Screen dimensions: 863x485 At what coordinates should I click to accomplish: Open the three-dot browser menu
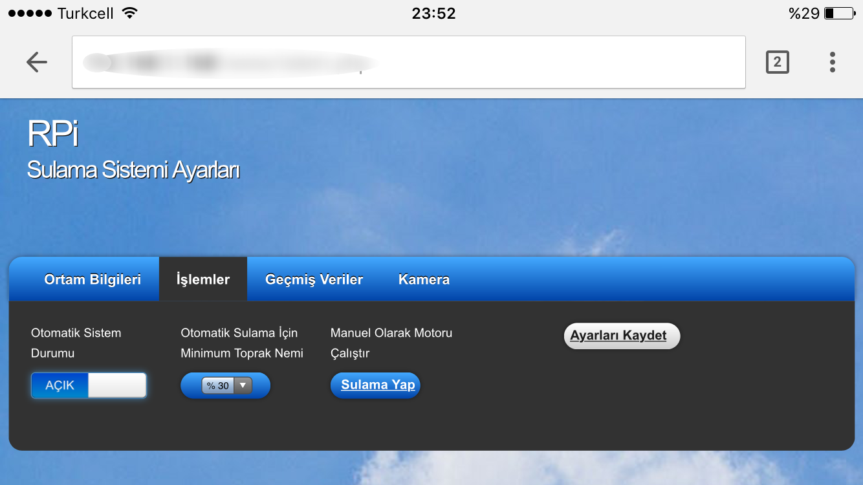pyautogui.click(x=832, y=62)
